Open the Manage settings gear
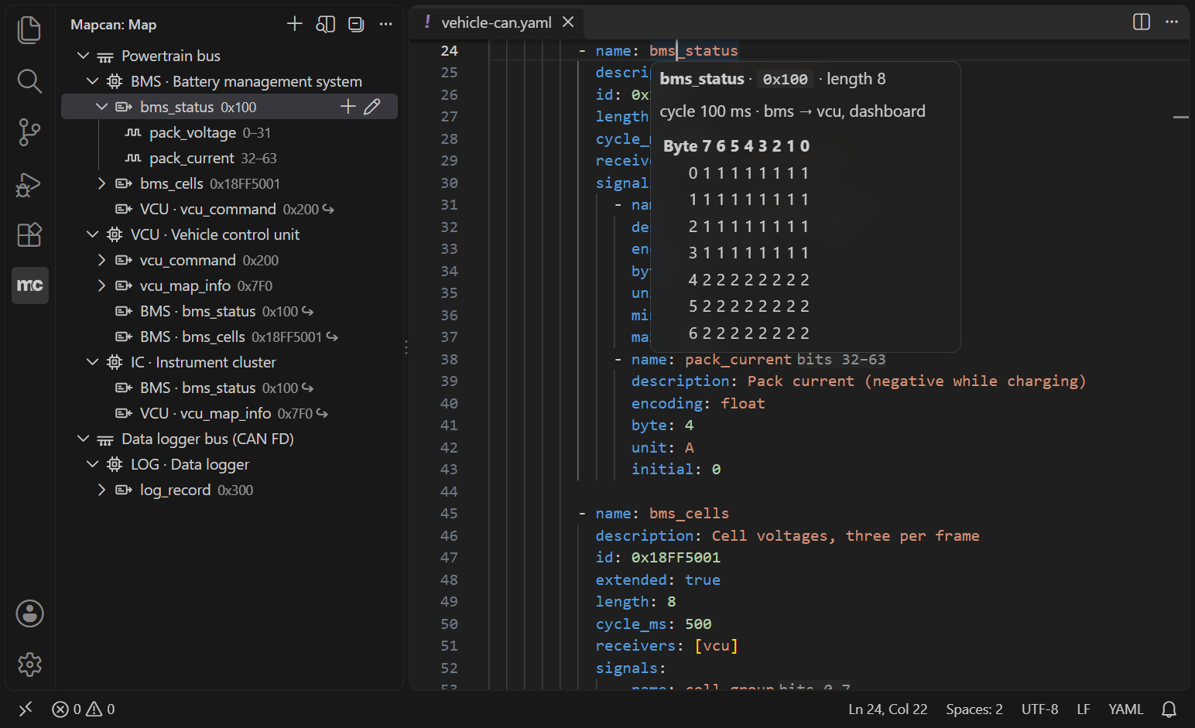 29,665
